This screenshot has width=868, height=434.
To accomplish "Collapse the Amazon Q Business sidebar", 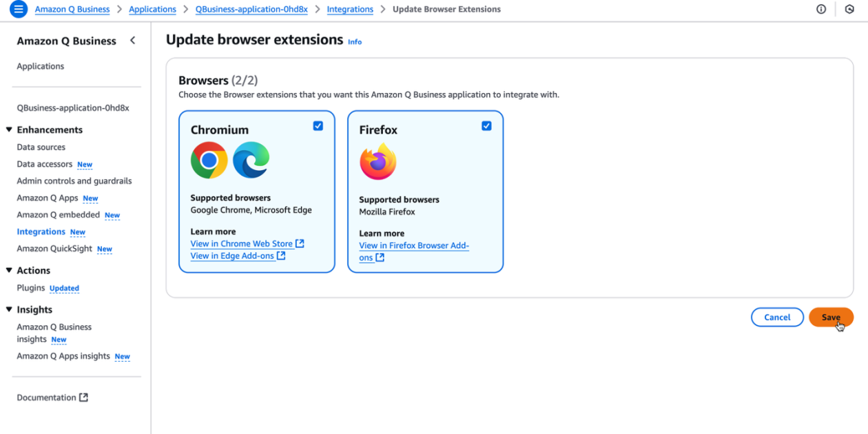I will [132, 40].
